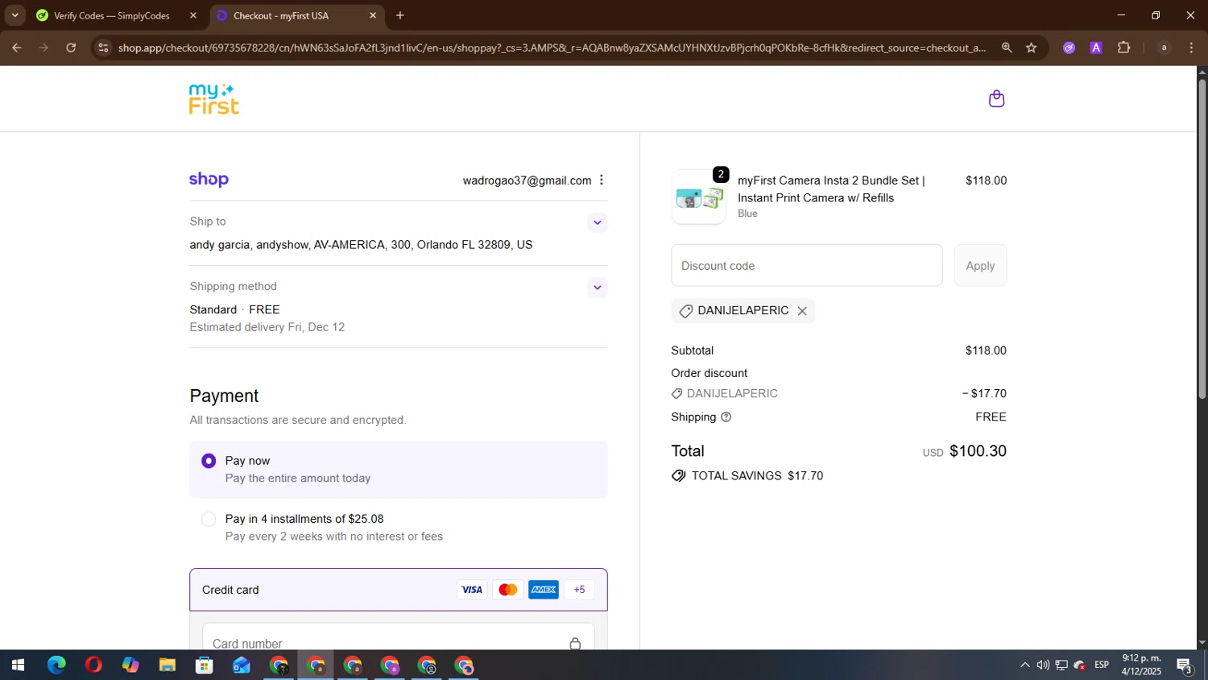
Task: Click the Mastercard icon
Action: [508, 590]
